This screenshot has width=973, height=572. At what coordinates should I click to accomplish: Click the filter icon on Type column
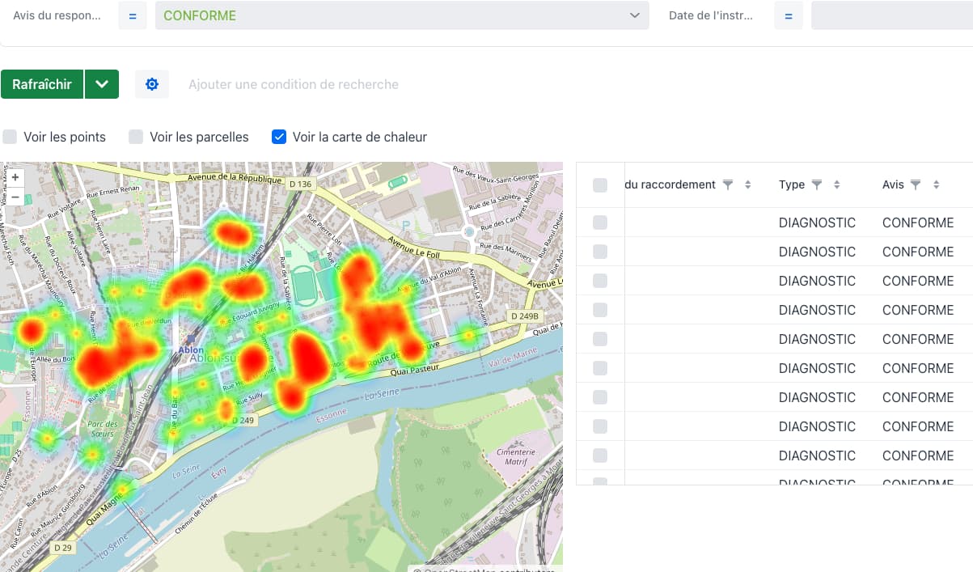pyautogui.click(x=816, y=184)
